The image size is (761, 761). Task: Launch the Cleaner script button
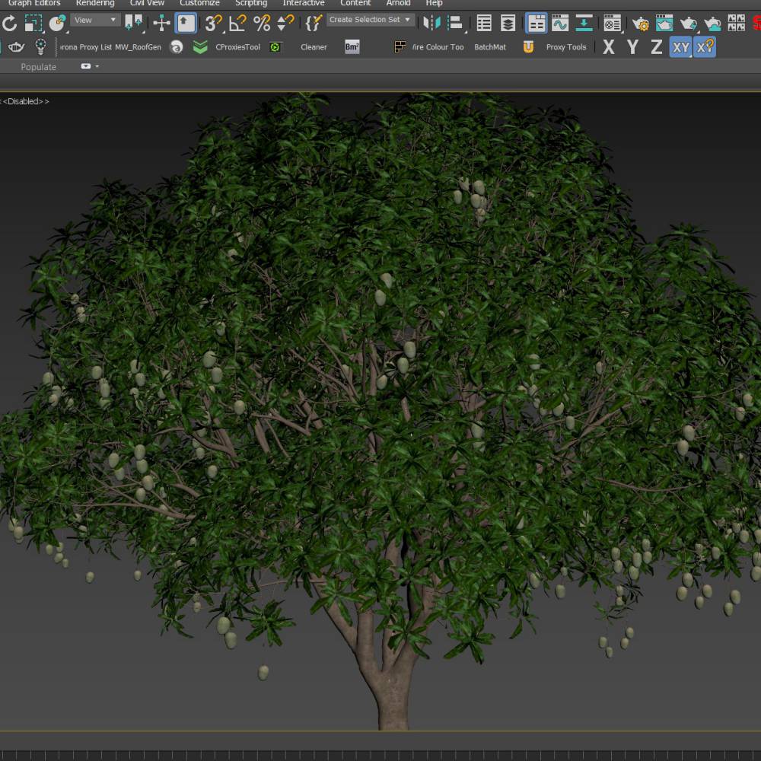point(314,47)
